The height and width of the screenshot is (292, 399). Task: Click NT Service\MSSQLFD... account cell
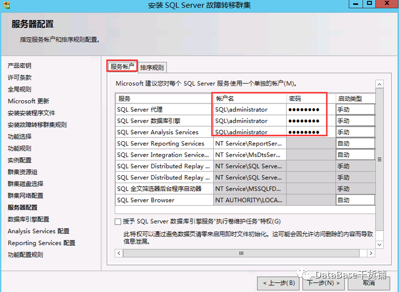[x=250, y=189]
